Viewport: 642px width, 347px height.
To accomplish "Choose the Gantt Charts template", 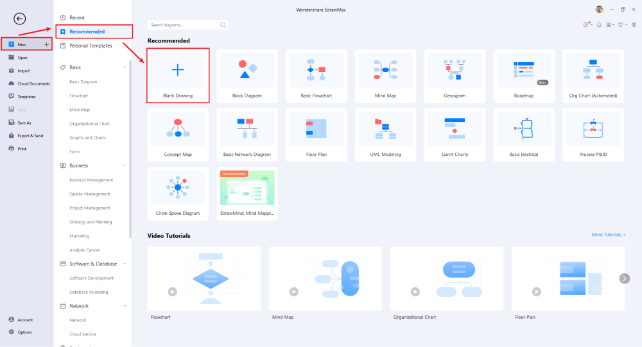I will point(455,135).
